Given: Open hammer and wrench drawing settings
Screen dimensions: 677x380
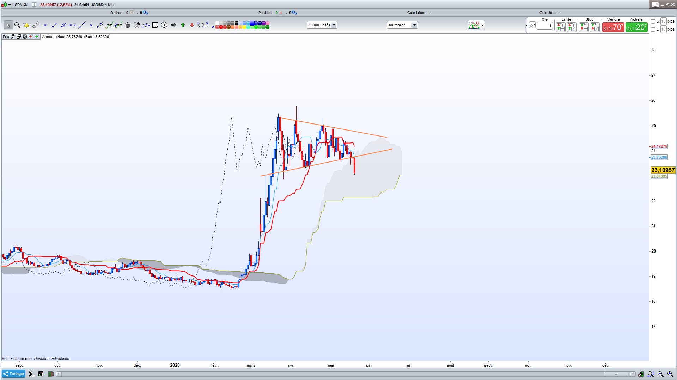Looking at the screenshot, I should 137,25.
